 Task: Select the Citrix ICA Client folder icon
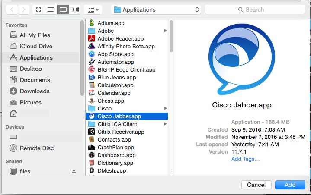pyautogui.click(x=91, y=124)
